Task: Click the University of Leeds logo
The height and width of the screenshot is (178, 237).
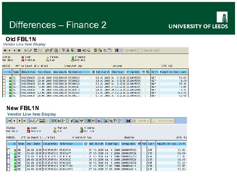Action: click(198, 20)
